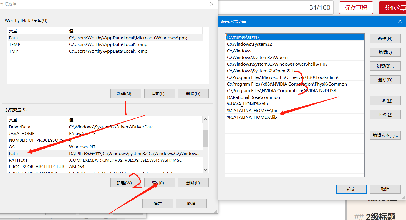Select the TMP user variable row
This screenshot has height=220, width=406.
[105, 51]
